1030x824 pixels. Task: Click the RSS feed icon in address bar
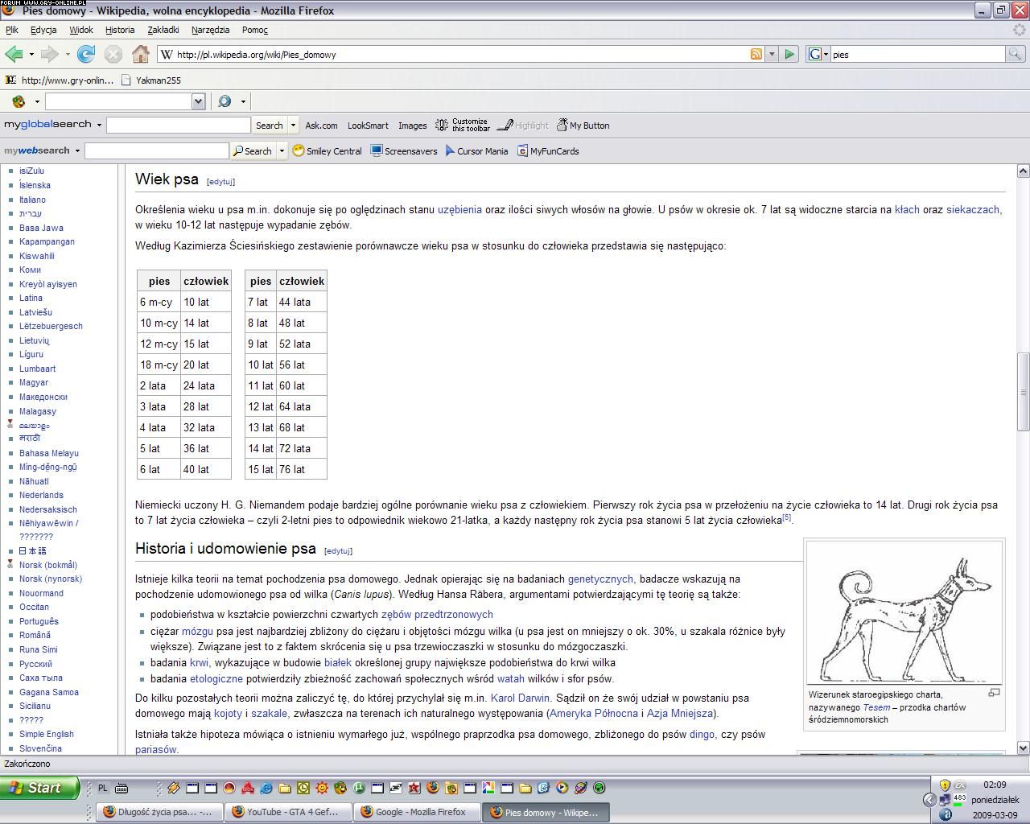tap(756, 54)
